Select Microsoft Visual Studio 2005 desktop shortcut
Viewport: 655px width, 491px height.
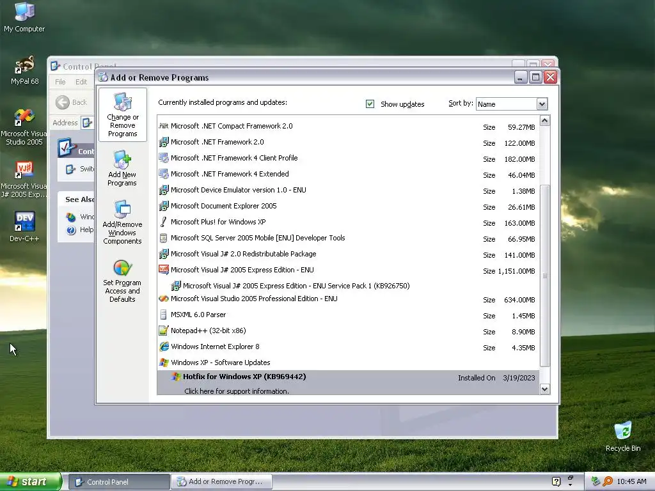pos(24,127)
